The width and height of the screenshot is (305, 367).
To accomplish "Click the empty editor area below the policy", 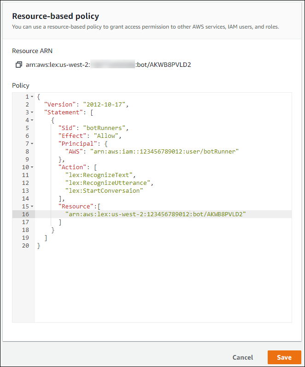I will 161,286.
